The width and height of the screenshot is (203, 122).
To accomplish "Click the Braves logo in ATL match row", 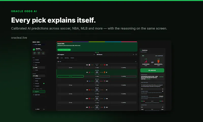I will [89, 72].
